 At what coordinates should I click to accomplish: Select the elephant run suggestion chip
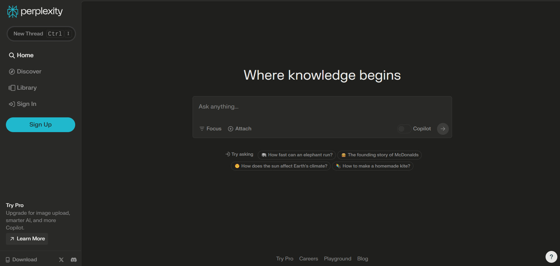point(296,155)
